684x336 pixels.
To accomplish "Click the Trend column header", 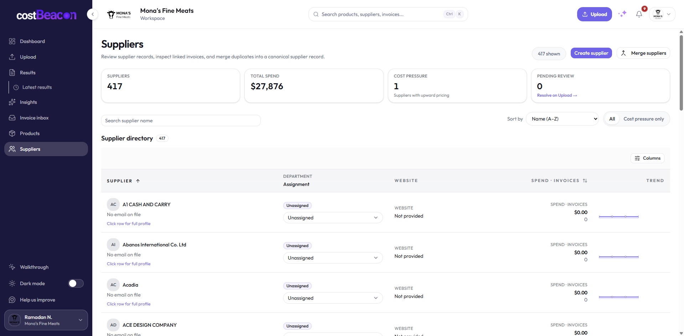I will (x=655, y=181).
